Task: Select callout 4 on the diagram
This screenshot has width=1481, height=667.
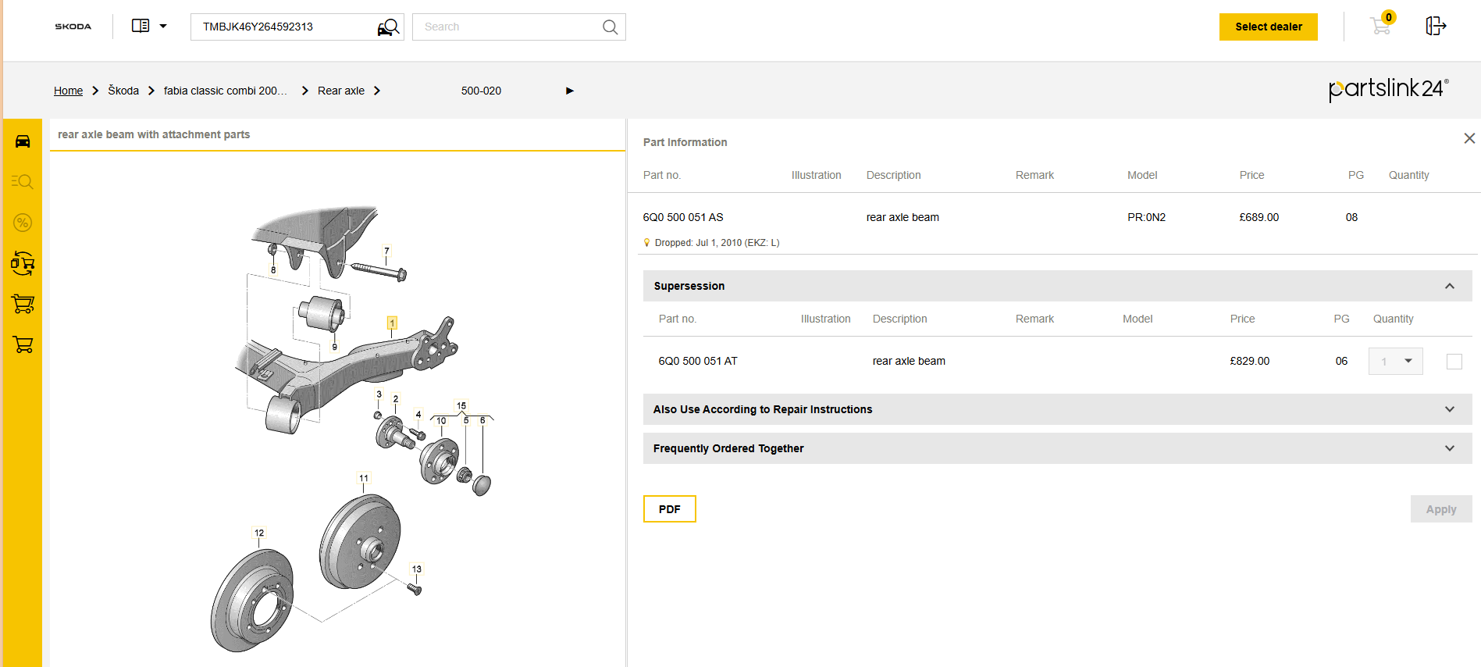Action: tap(418, 415)
